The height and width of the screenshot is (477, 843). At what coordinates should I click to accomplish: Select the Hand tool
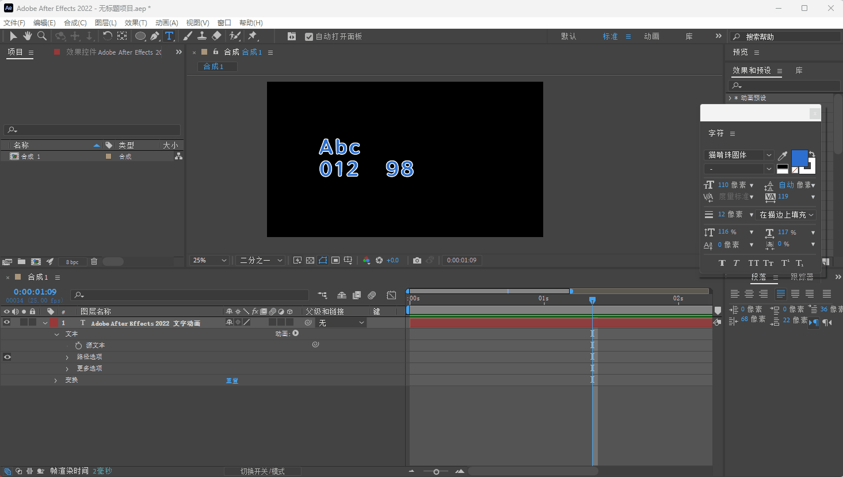(27, 36)
